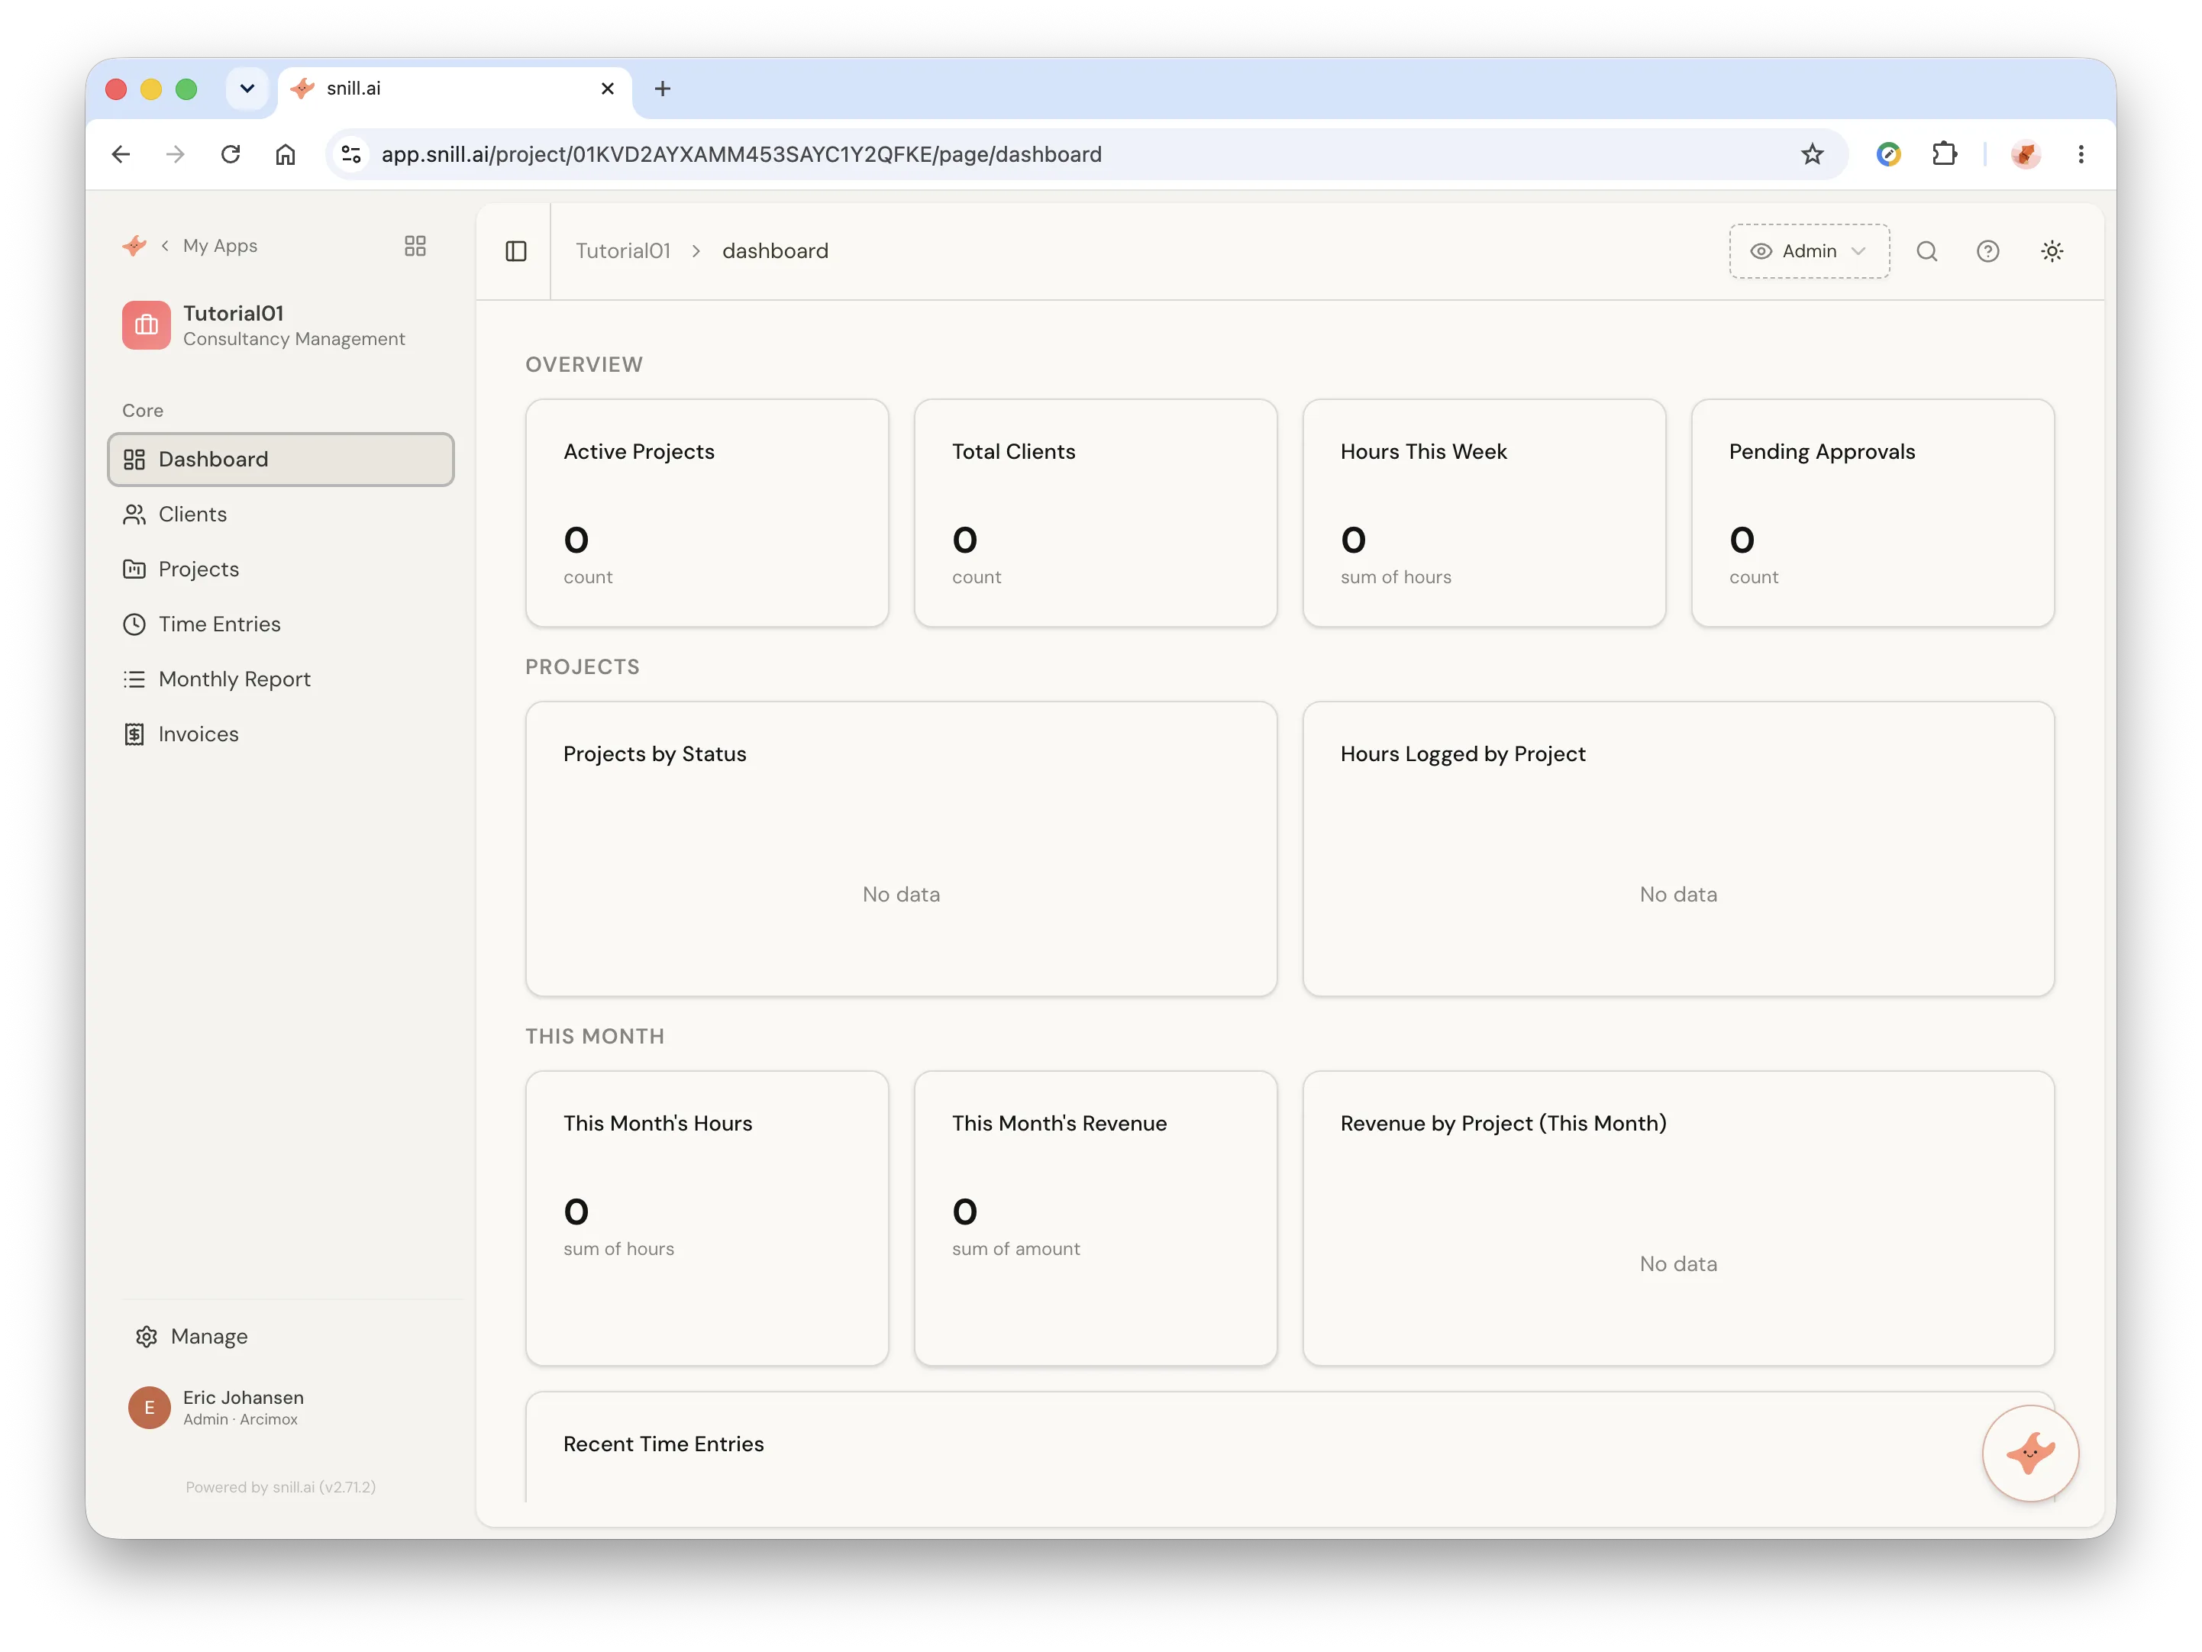This screenshot has height=1652, width=2202.
Task: Select Dashboard in the sidebar
Action: coord(281,459)
